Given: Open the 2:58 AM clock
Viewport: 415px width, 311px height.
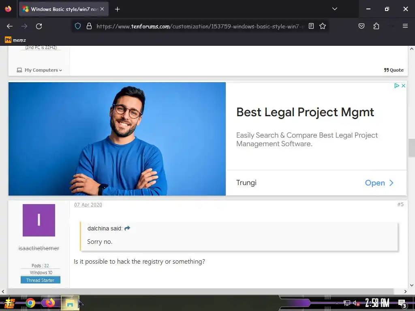Looking at the screenshot, I should pos(377,303).
